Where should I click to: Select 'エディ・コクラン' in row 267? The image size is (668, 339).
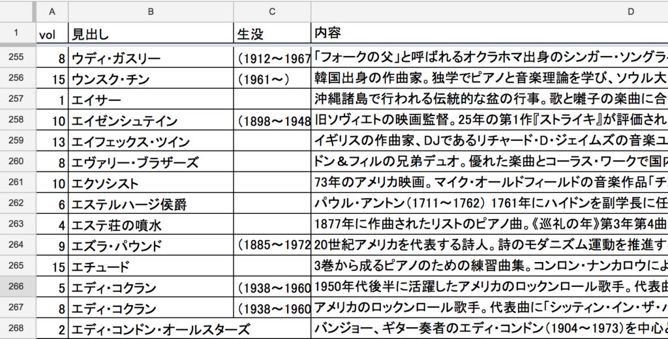[x=151, y=308]
